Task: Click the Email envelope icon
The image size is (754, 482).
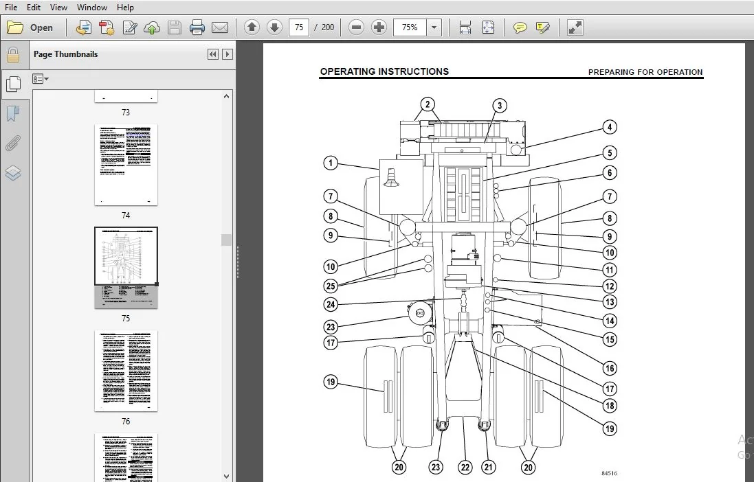Action: pyautogui.click(x=220, y=27)
